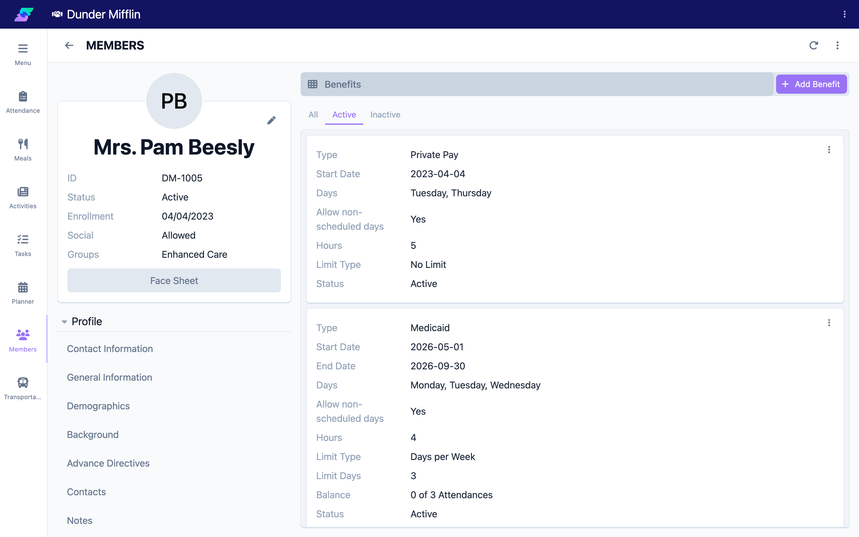
Task: Click the app logo in top bar
Action: click(24, 14)
